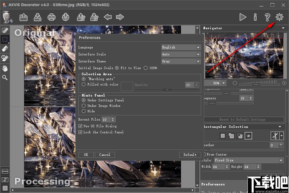Select the Rectangular Selection tool in left toolbar
289x193 pixels.
5,39
